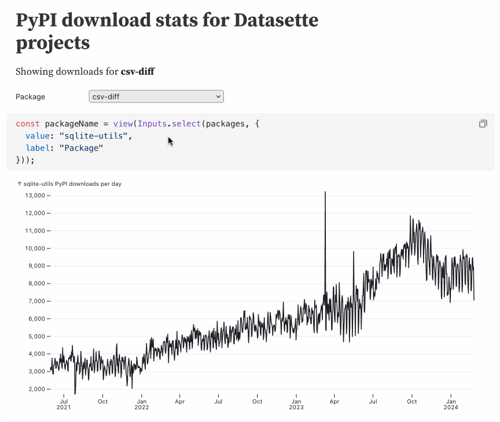Image resolution: width=500 pixels, height=422 pixels.
Task: Click the page heading "PyPI download stats for Datasette projects"
Action: tap(167, 31)
